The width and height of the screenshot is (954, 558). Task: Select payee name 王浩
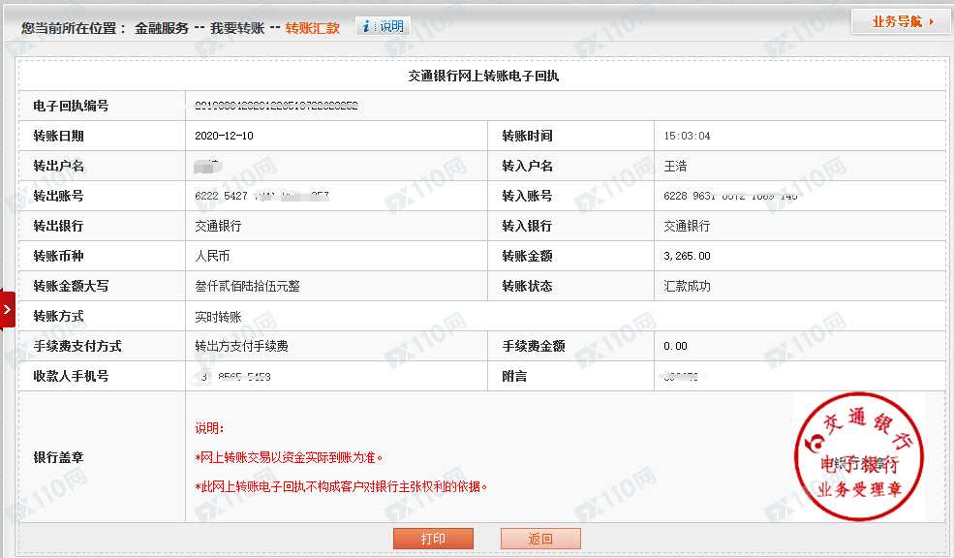click(675, 166)
